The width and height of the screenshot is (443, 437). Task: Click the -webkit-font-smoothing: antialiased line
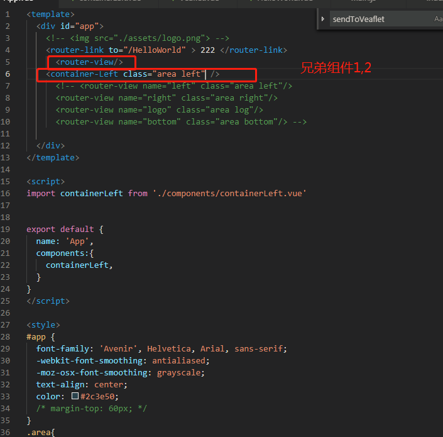coord(123,361)
